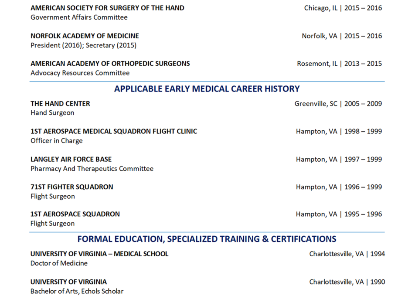Click the Greenville, SC 2005 – 2009 date
The height and width of the screenshot is (299, 415).
pyautogui.click(x=338, y=103)
